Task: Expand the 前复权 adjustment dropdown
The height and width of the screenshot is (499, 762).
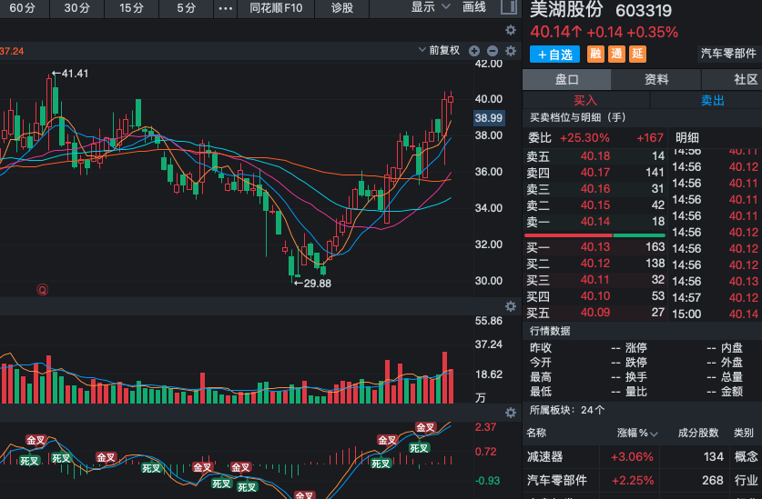Action: coord(439,51)
